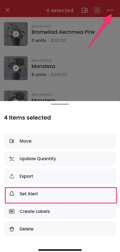Uncheck the Monstera S9EXXT0028 item checkmark

click(16, 68)
